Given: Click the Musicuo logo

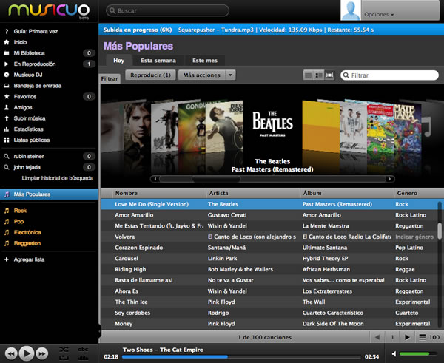Looking at the screenshot, I should coord(49,11).
